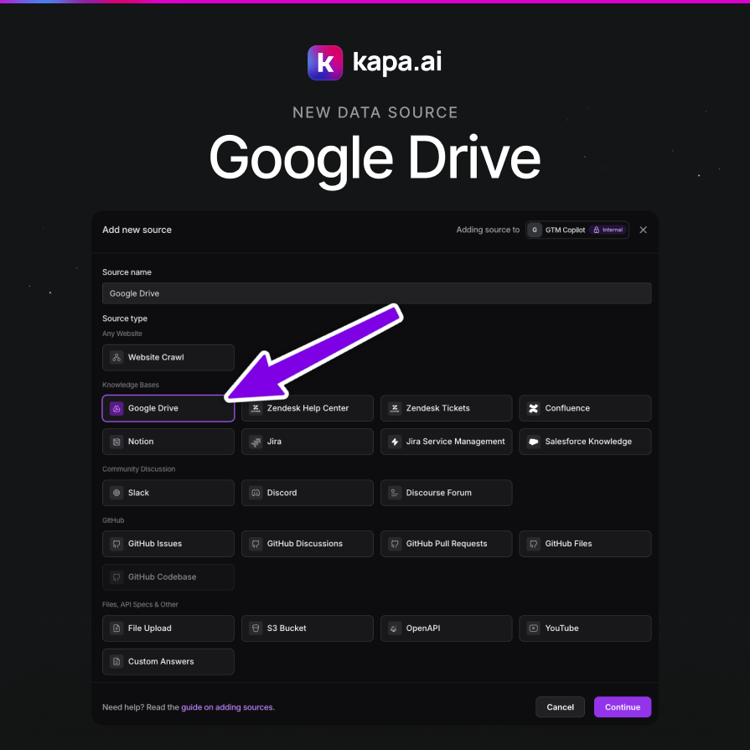Screen dimensions: 750x750
Task: Choose the Jira label text
Action: [274, 442]
